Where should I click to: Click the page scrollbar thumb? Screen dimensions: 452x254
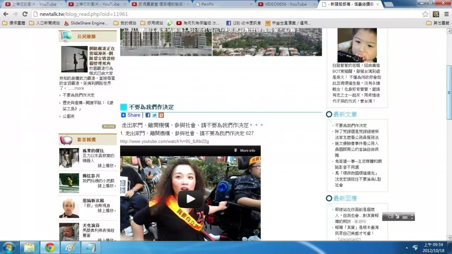pyautogui.click(x=449, y=92)
